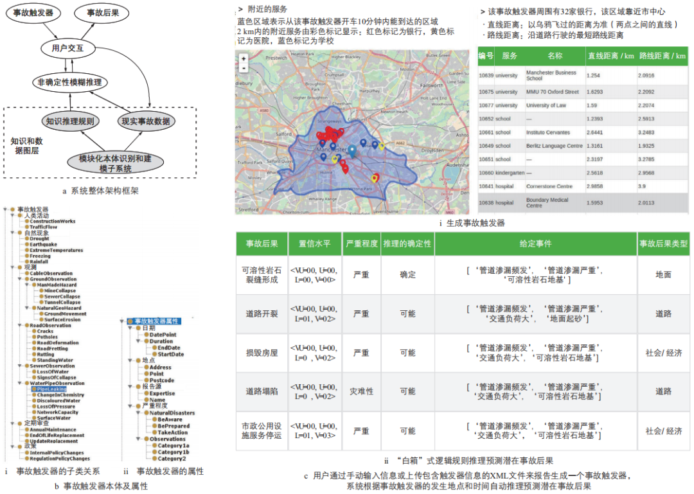This screenshot has width=694, height=494.
Task: Click the 道路开裂 consequence cell
Action: (262, 314)
